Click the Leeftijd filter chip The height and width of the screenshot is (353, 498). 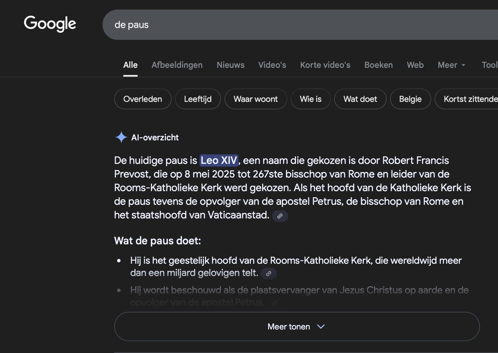[x=198, y=99]
